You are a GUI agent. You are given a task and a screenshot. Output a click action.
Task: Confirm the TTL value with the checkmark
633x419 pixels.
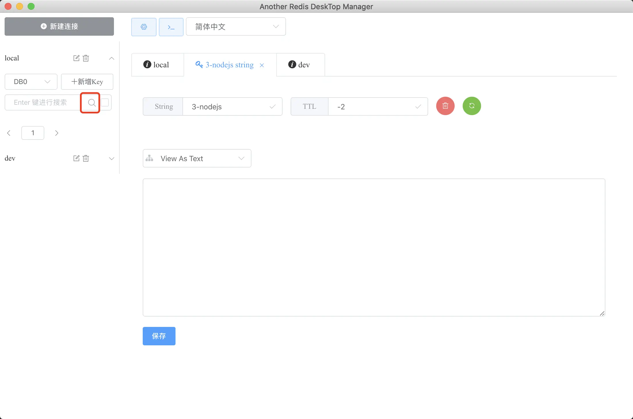(418, 107)
